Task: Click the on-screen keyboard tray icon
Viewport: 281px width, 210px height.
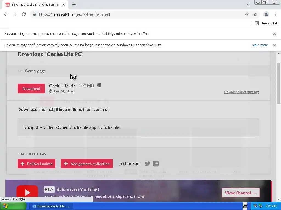Action: tap(245, 206)
